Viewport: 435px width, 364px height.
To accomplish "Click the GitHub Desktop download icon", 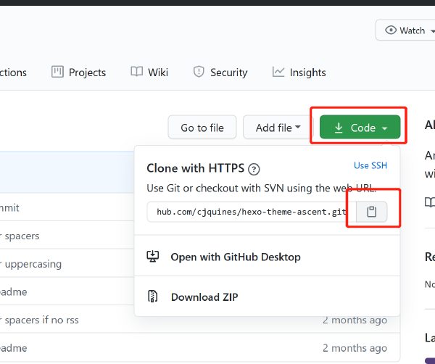I will [x=152, y=257].
